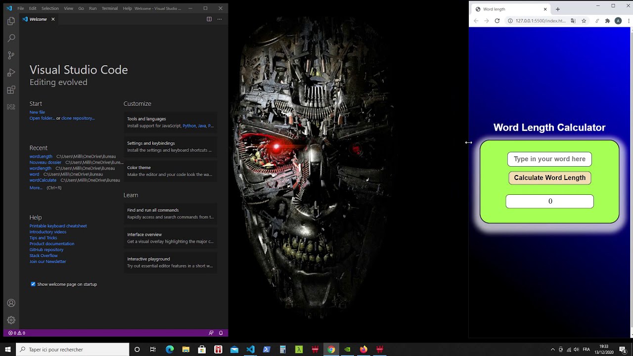Uncheck Show welcome page on startup
Image resolution: width=633 pixels, height=356 pixels.
click(x=33, y=284)
